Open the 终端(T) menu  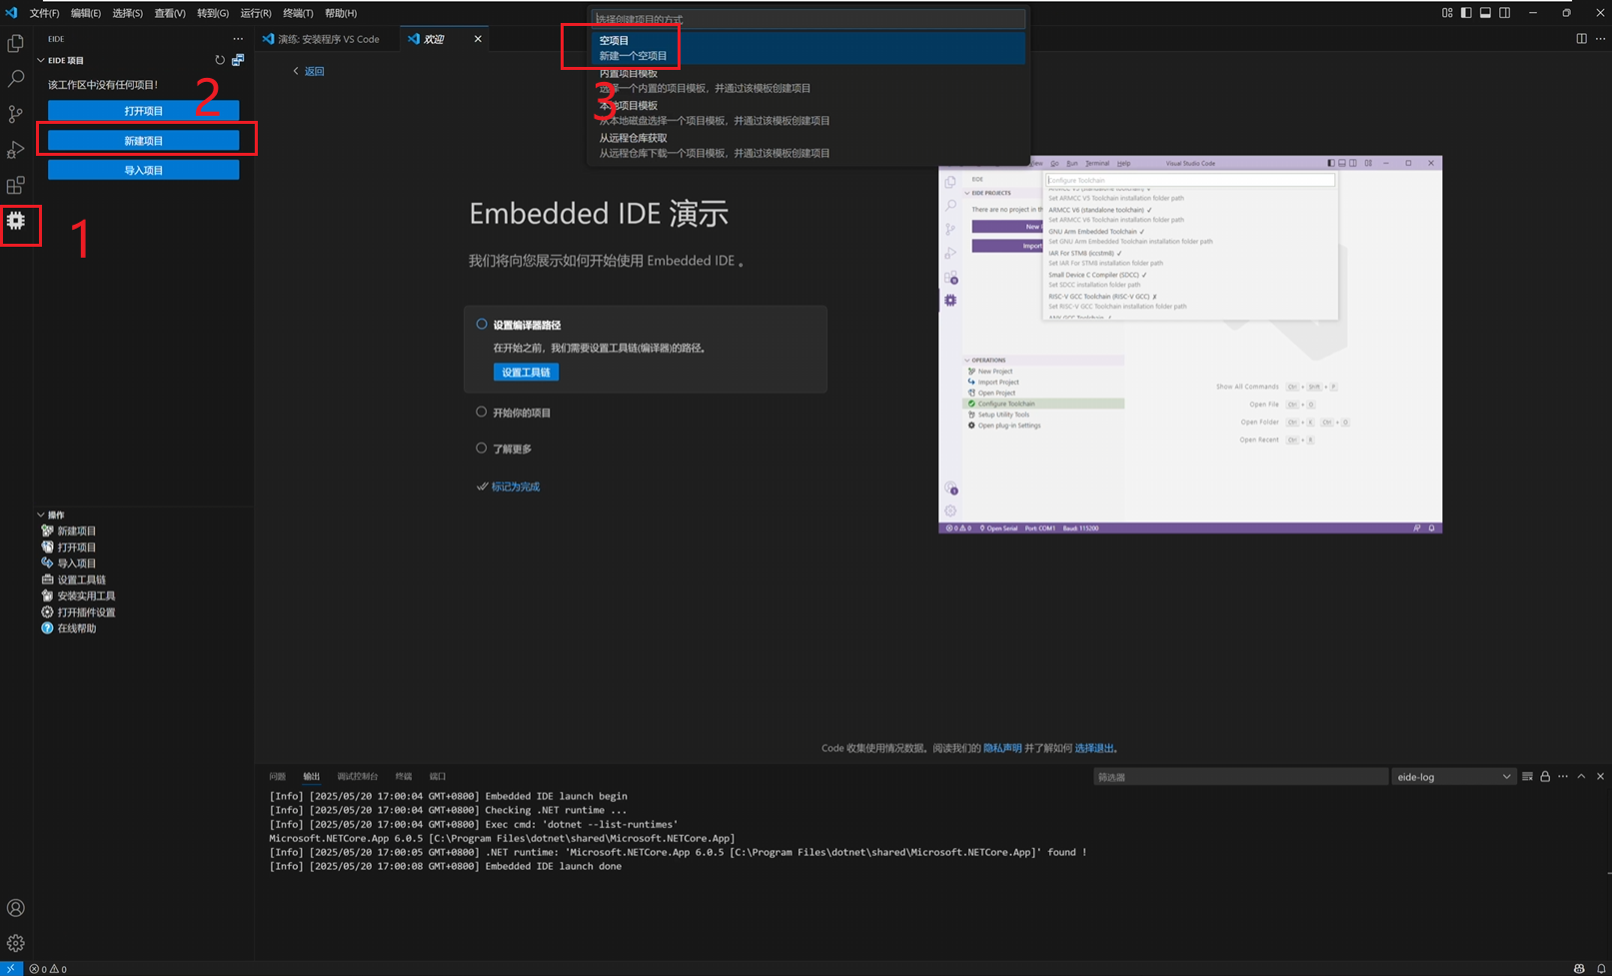[298, 13]
